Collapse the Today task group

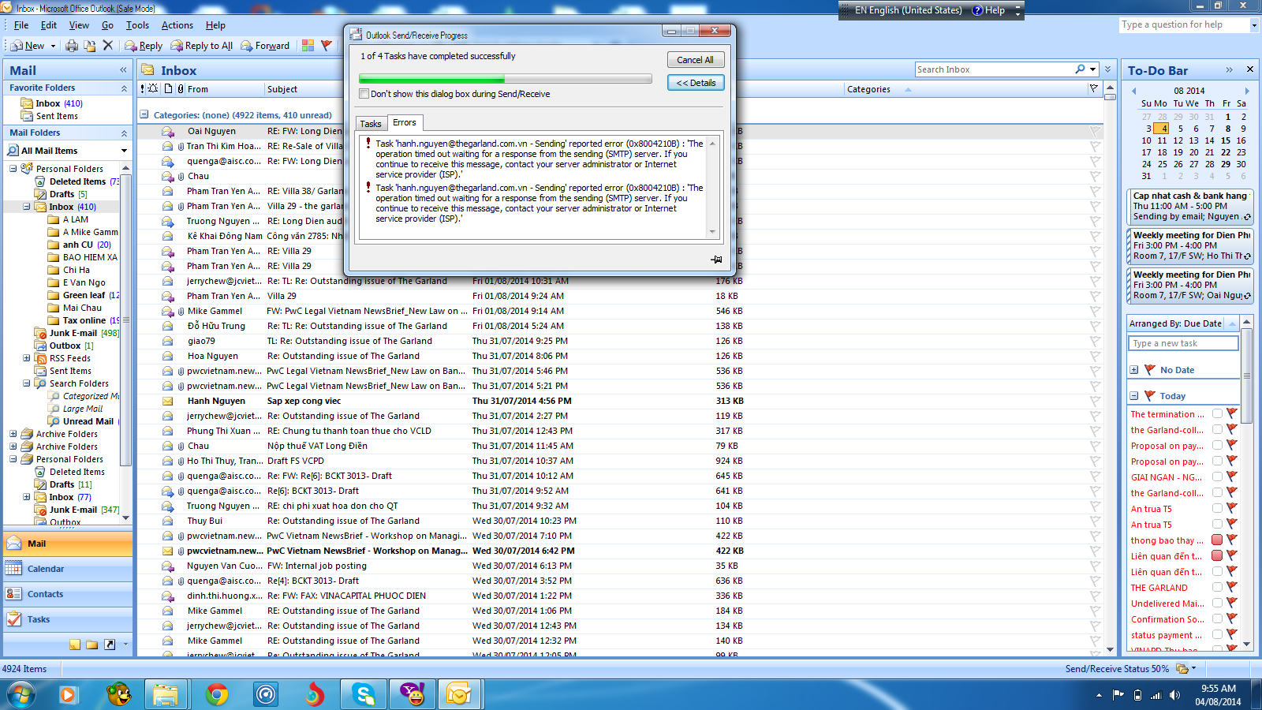coord(1133,396)
